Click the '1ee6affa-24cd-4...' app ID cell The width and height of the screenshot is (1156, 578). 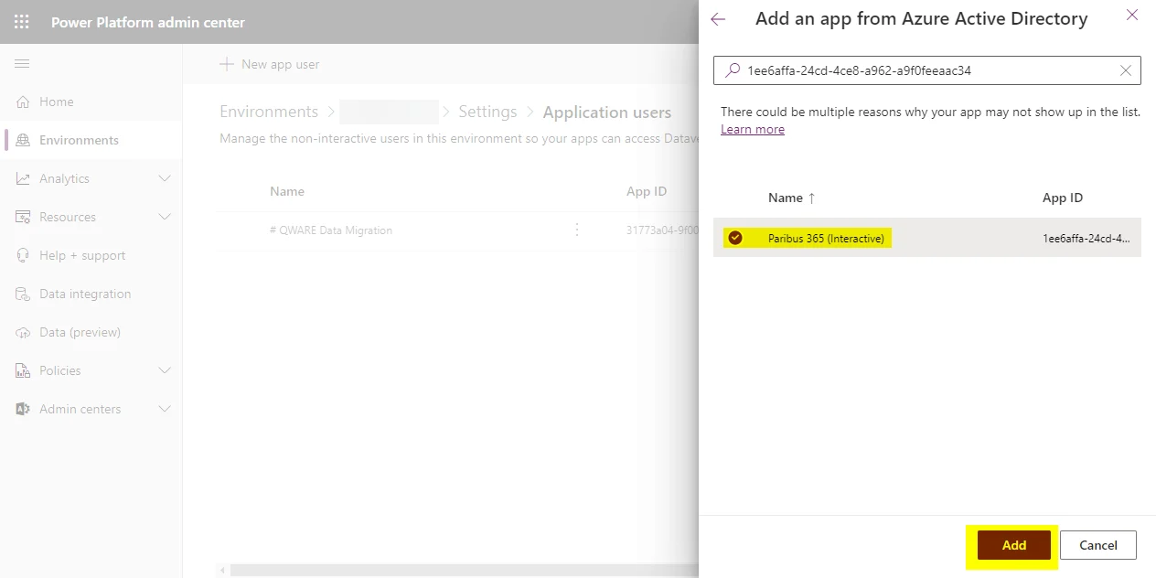pyautogui.click(x=1086, y=238)
